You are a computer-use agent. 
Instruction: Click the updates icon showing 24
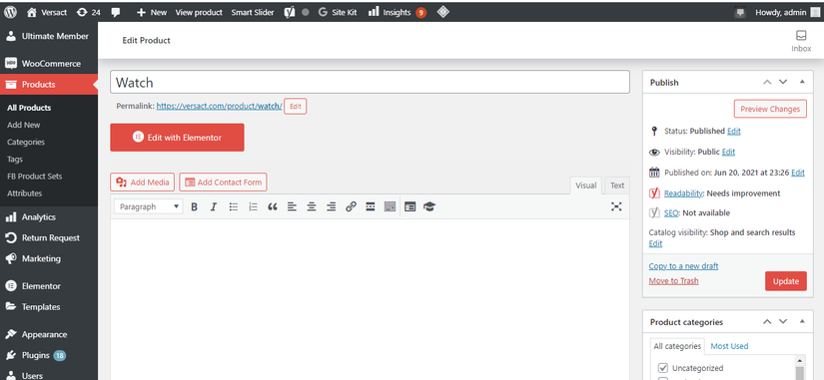(88, 12)
